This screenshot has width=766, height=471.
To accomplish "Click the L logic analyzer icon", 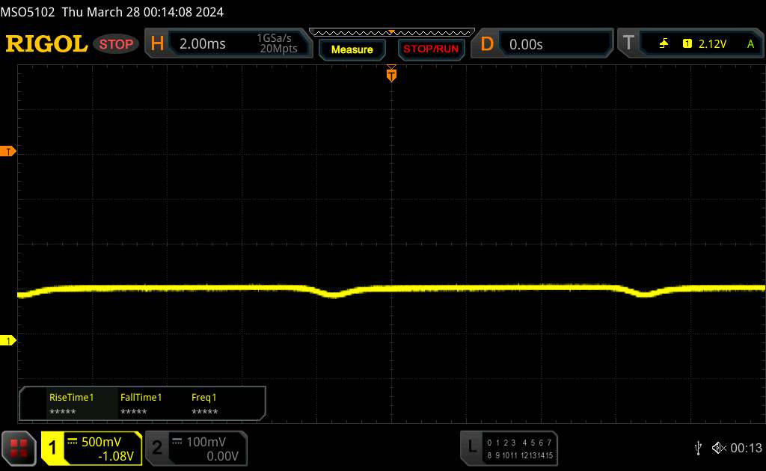I will (x=472, y=447).
